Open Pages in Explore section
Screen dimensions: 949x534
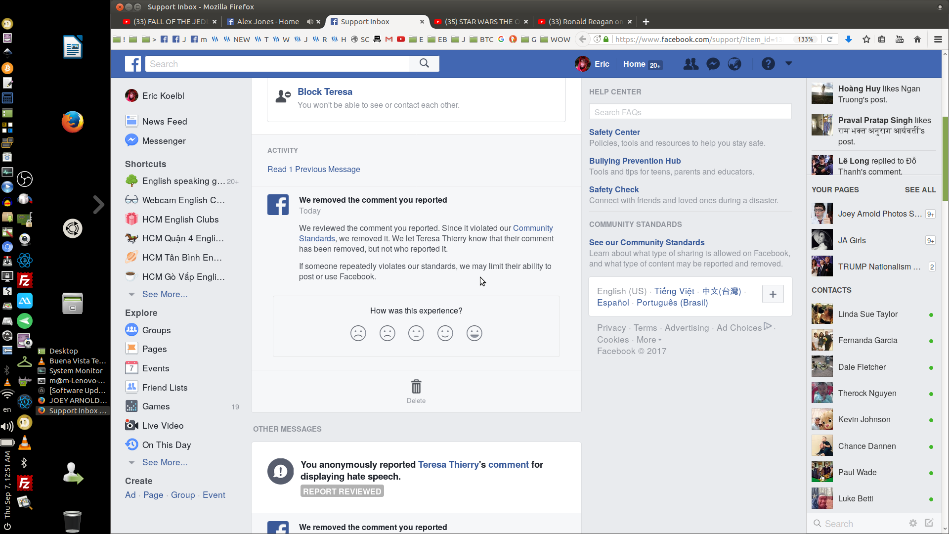coord(154,349)
